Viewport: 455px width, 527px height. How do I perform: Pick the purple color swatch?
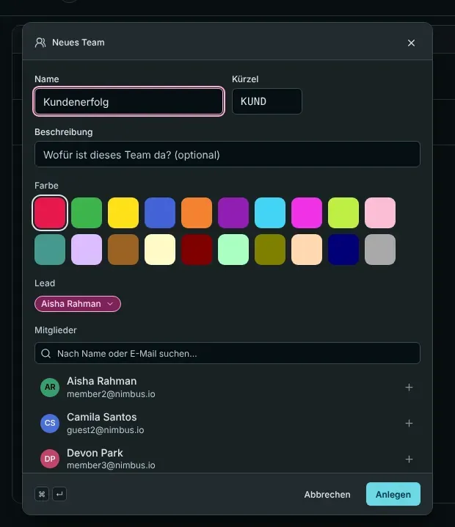(x=233, y=213)
